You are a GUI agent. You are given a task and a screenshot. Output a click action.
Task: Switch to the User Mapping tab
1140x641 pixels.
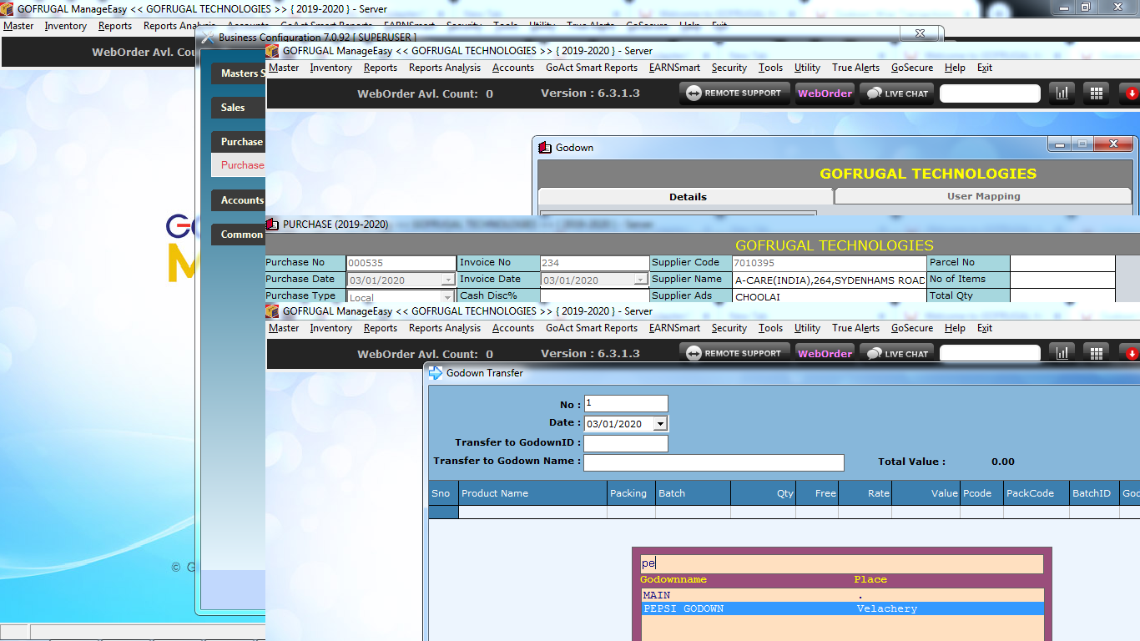point(983,196)
